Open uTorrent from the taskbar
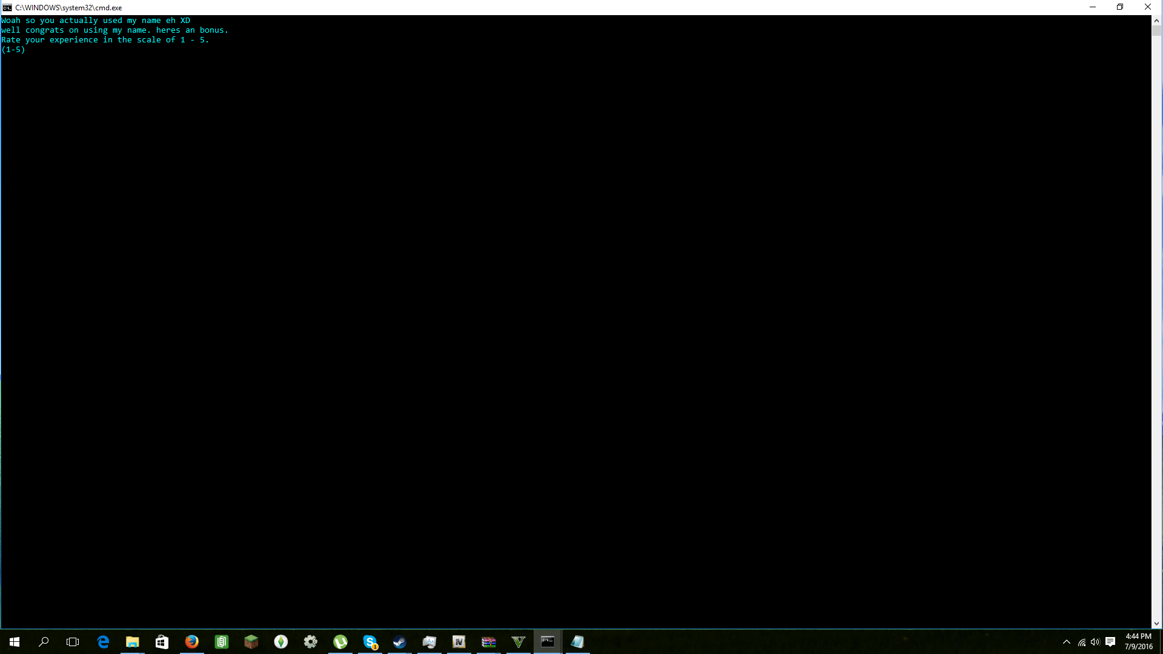1163x654 pixels. 340,642
